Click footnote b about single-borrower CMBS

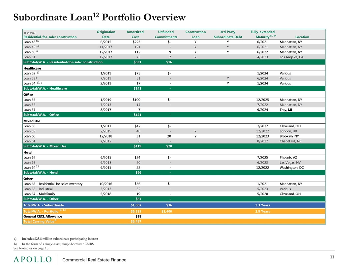(54, 244)
